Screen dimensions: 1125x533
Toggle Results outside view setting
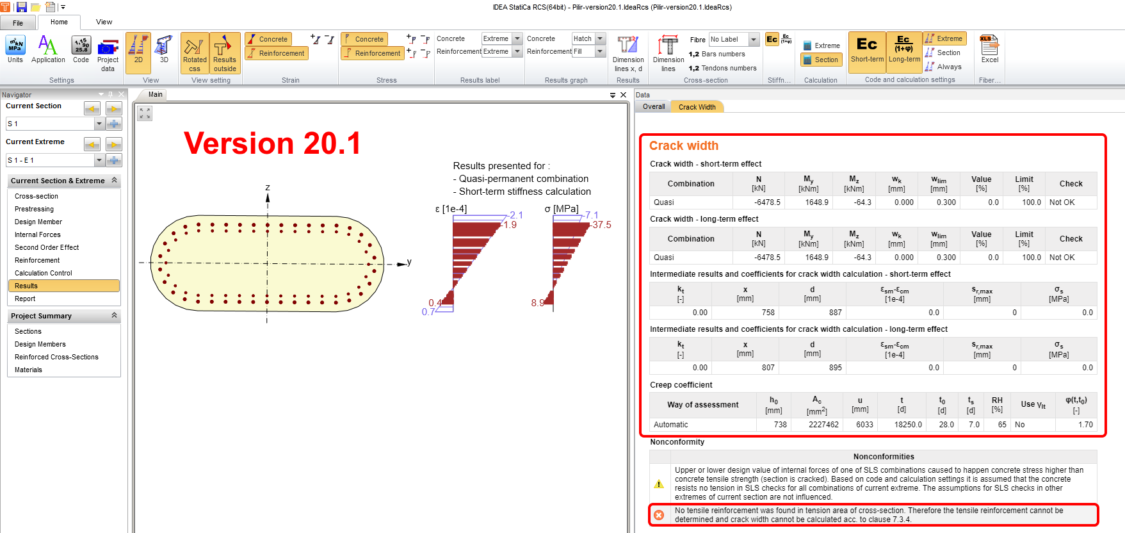point(225,53)
